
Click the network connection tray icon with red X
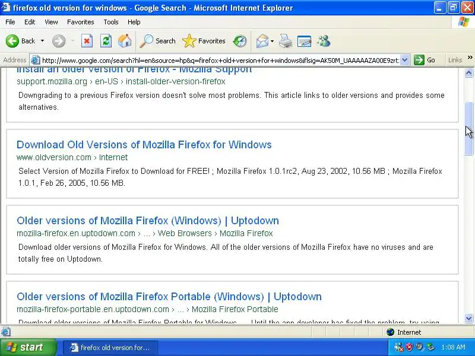[x=398, y=347]
